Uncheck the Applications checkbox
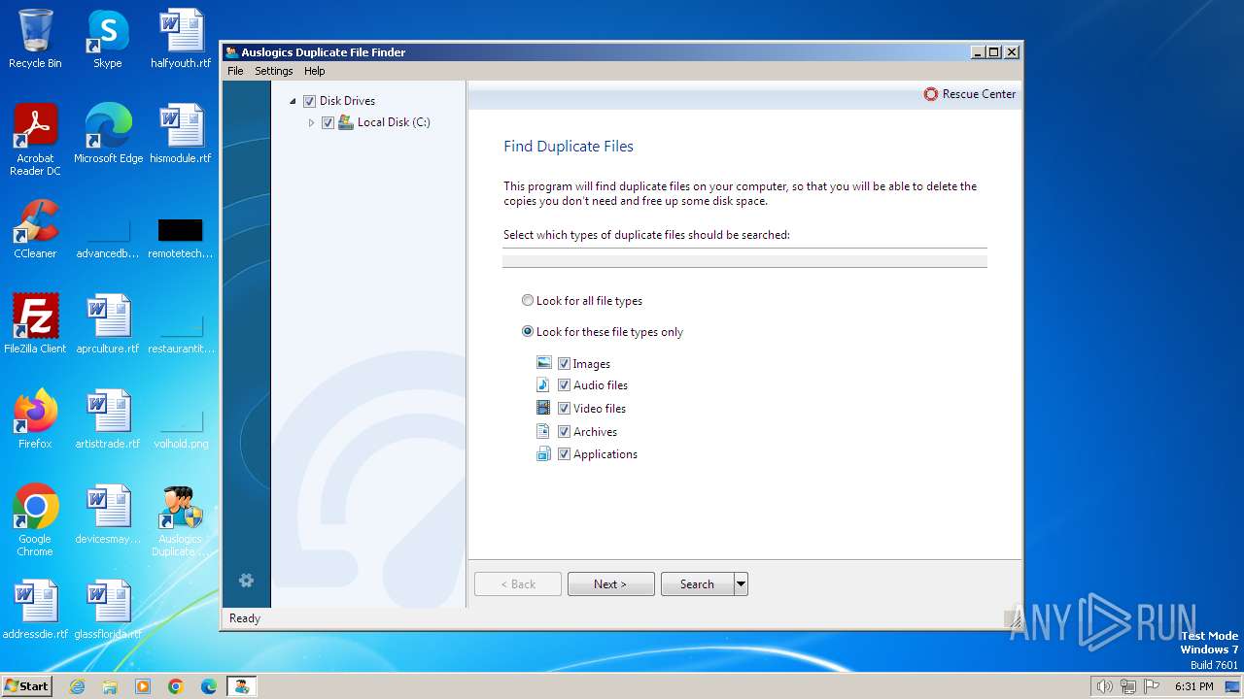 (x=564, y=454)
